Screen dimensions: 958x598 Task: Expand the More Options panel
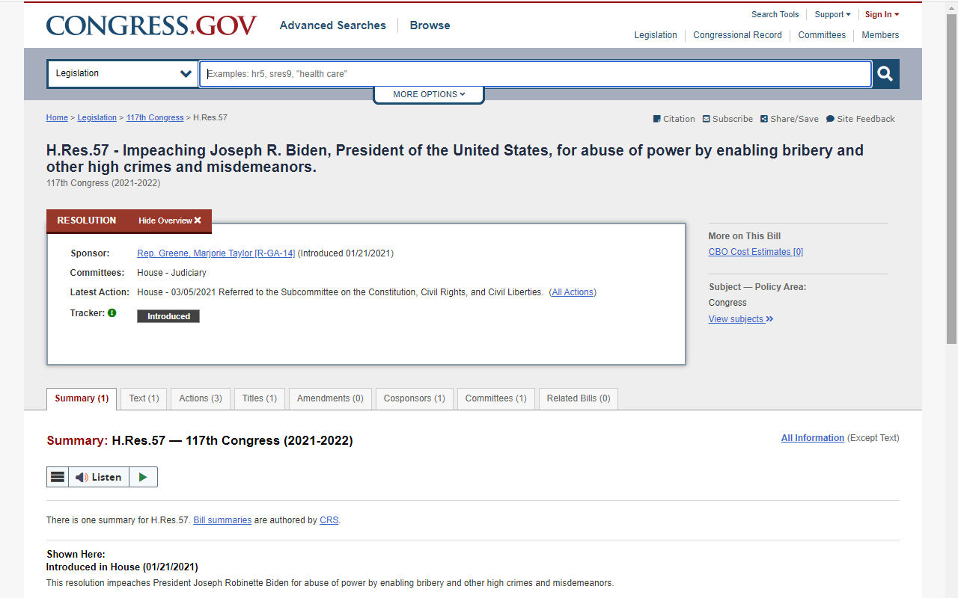point(428,94)
